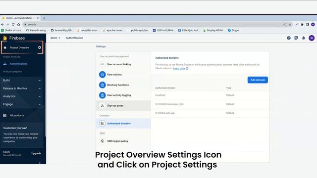Click the User activity logging lock icon
The width and height of the screenshot is (317, 178).
pyautogui.click(x=103, y=95)
